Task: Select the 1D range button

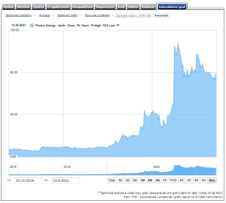Action: point(120,180)
